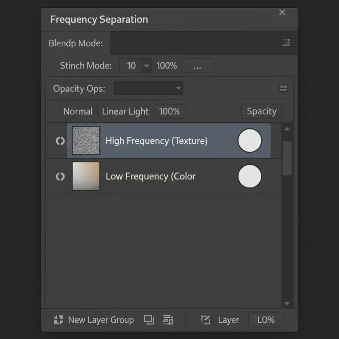Click the panel menu icon beside Blendp Mode
339x339 pixels.
click(x=286, y=43)
